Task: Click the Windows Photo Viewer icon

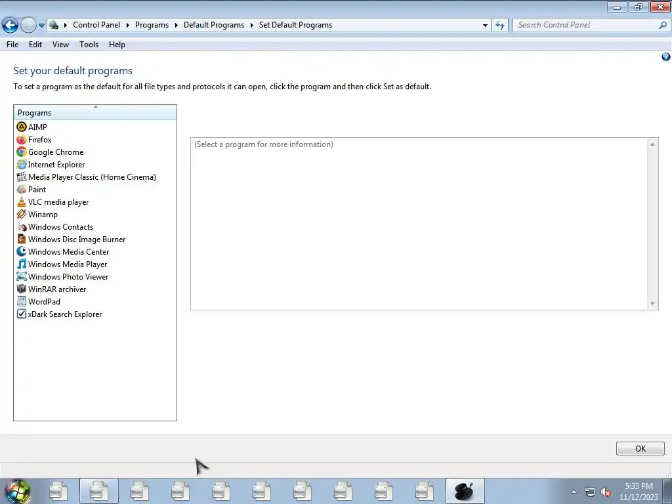Action: tap(22, 276)
